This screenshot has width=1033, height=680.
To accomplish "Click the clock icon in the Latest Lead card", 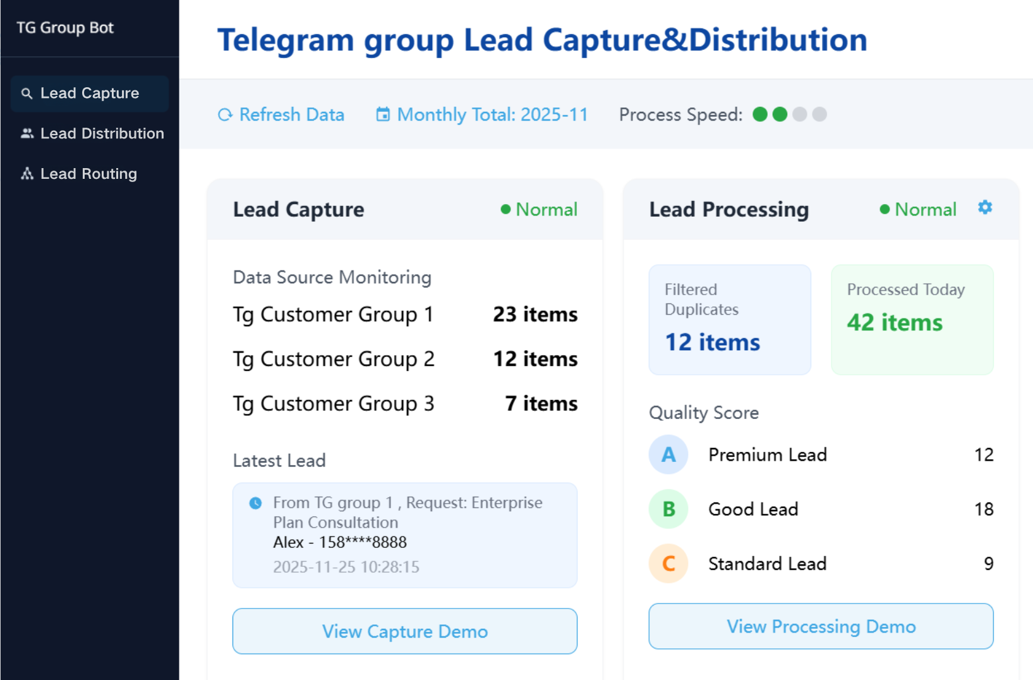I will 255,502.
